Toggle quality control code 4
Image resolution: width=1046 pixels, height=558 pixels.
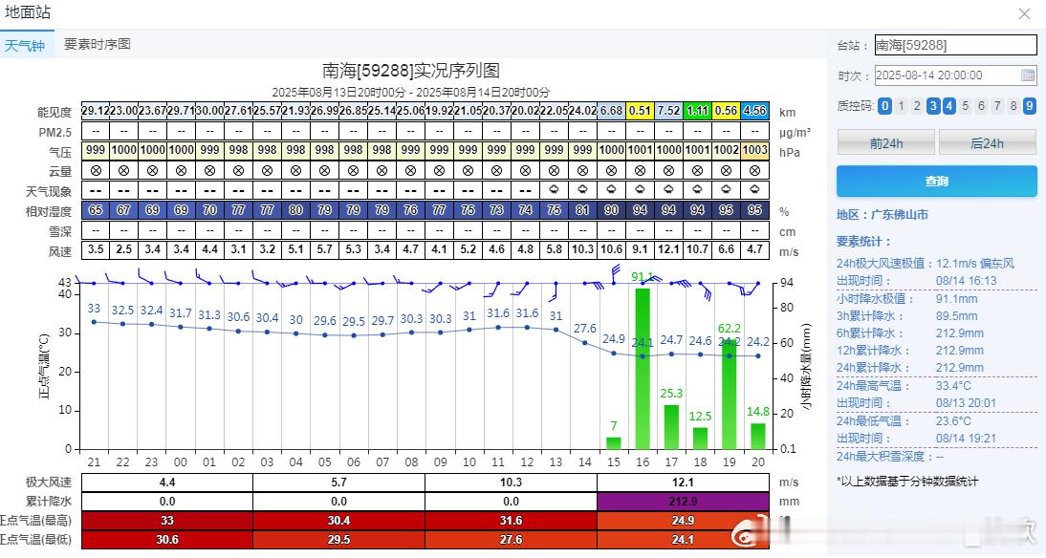tap(949, 105)
